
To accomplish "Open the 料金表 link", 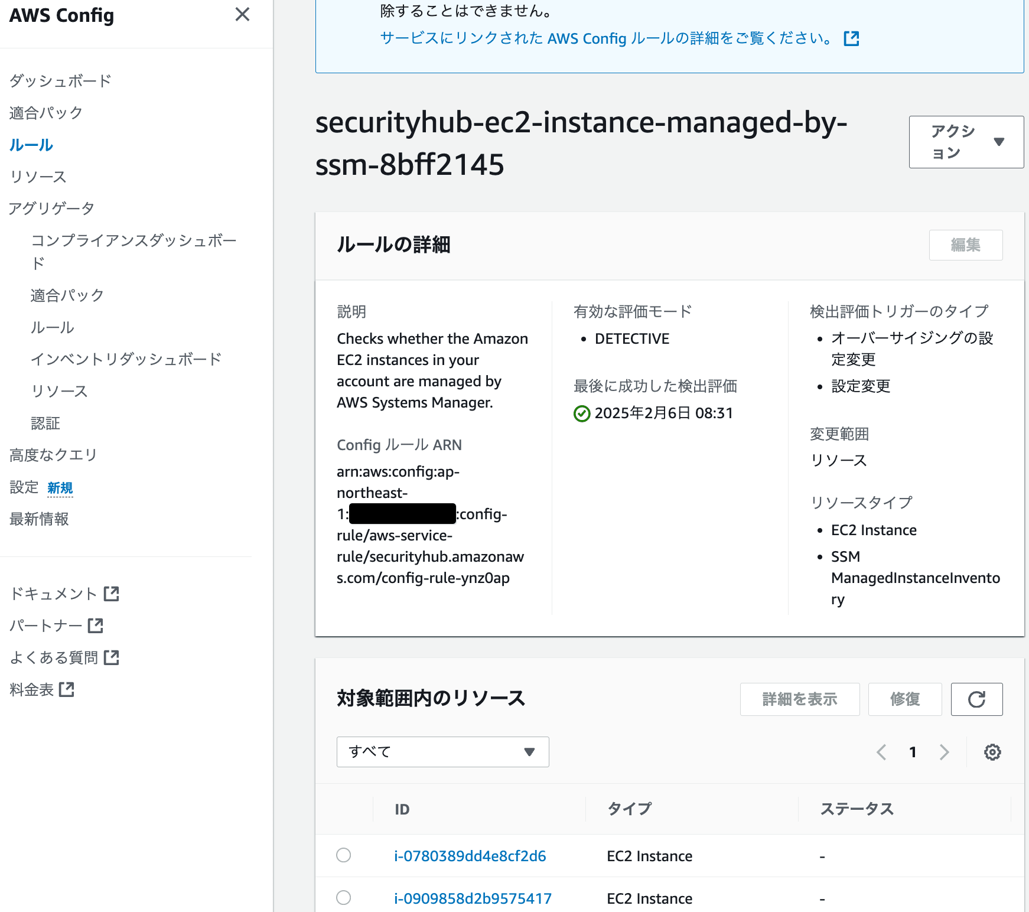I will 32,689.
